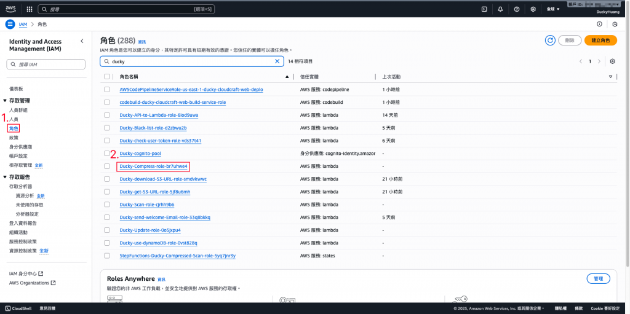Clear the ducky search filter
This screenshot has width=630, height=314.
(277, 61)
